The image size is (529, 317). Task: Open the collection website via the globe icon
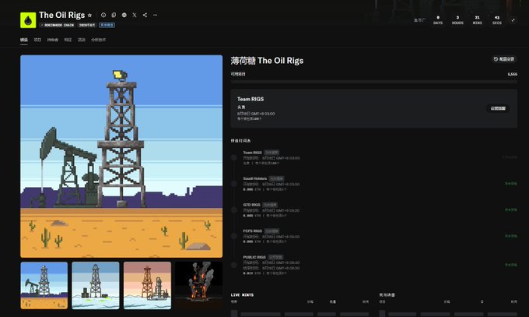point(124,15)
